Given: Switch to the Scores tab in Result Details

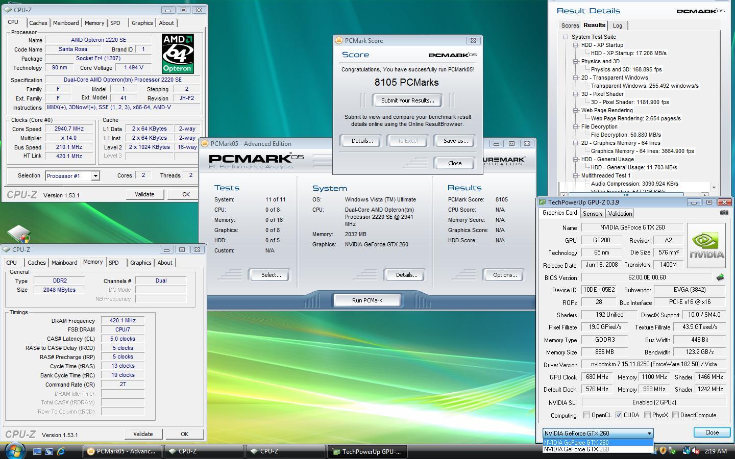Looking at the screenshot, I should [x=570, y=25].
